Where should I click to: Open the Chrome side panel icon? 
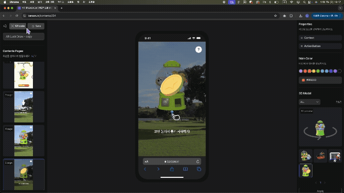[x=291, y=16]
